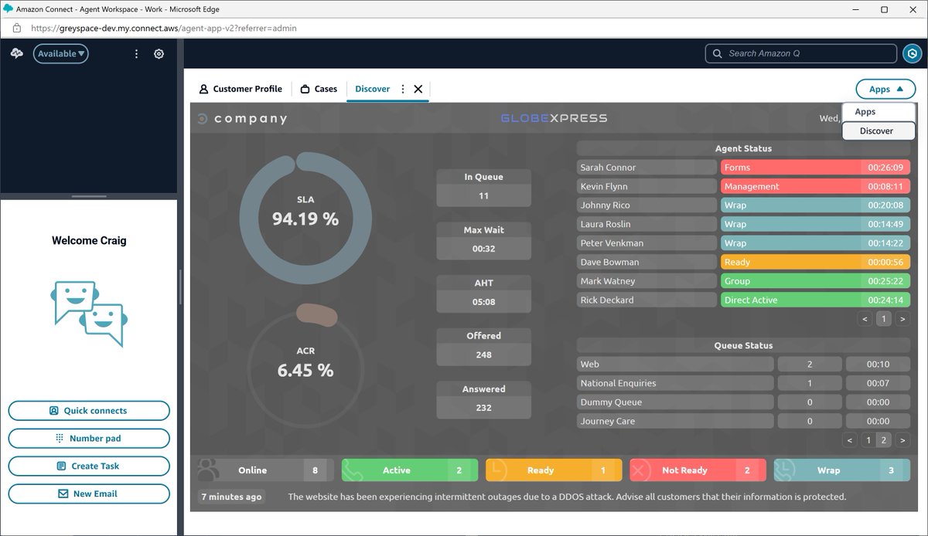Go to next Agent Status page
The width and height of the screenshot is (928, 536).
click(902, 319)
